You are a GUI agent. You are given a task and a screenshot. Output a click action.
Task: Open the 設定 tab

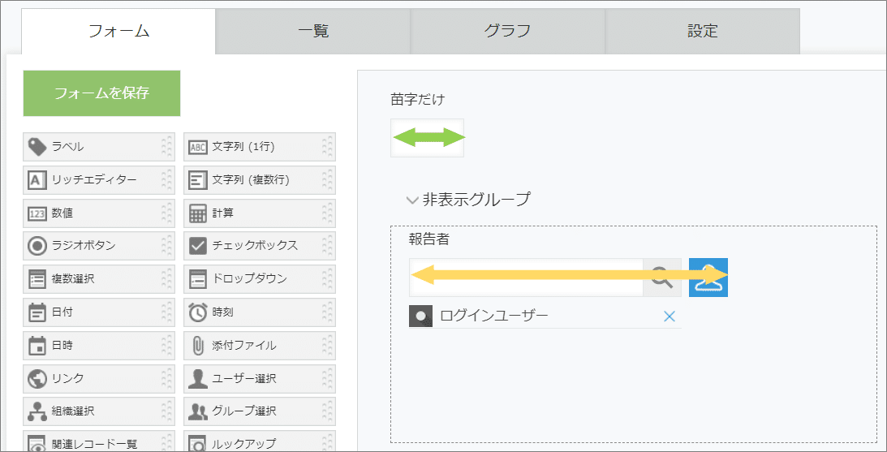tap(703, 31)
